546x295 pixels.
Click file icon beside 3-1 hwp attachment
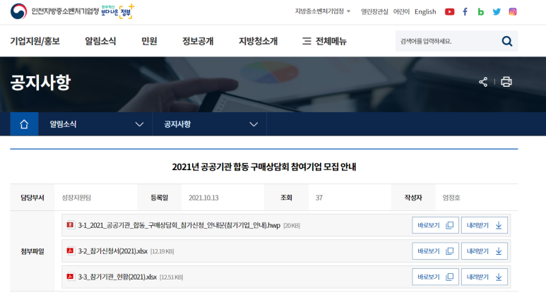click(71, 225)
